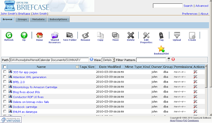This screenshot has width=212, height=123.
Task: Open the View Details dropdown
Action: click(108, 60)
